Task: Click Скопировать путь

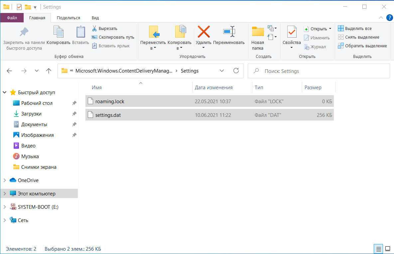Action: [113, 37]
